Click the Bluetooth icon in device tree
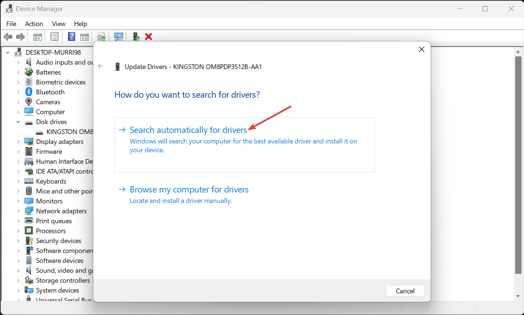This screenshot has width=524, height=315. click(x=29, y=92)
